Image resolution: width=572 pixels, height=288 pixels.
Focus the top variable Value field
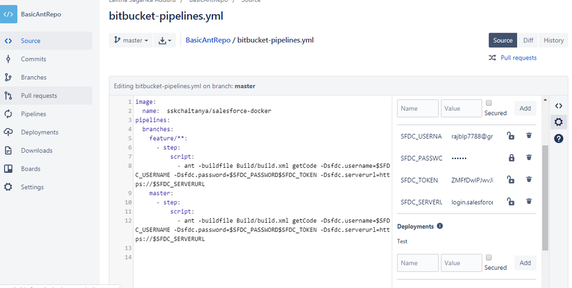(461, 108)
